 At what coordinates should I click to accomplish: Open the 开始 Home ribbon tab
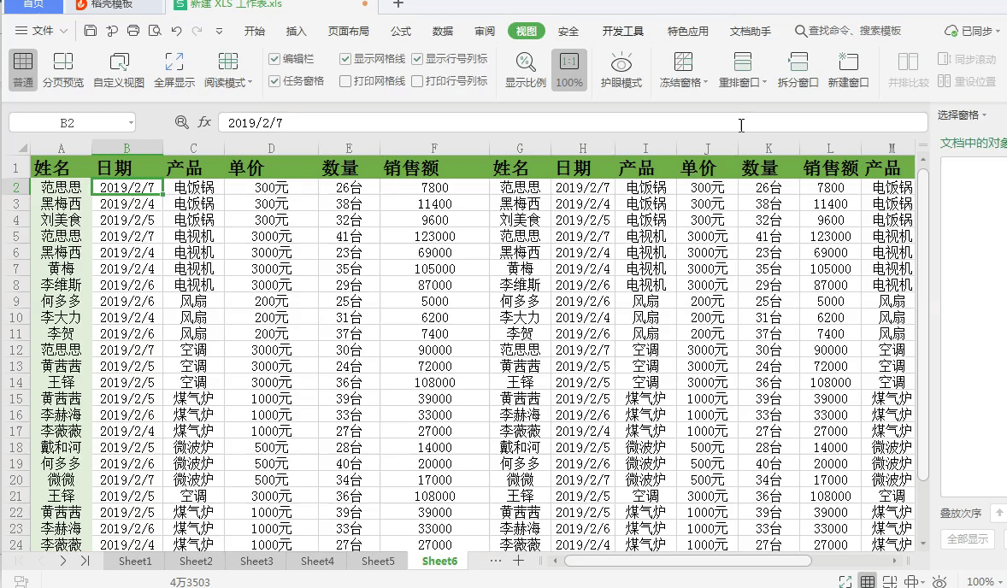click(255, 31)
